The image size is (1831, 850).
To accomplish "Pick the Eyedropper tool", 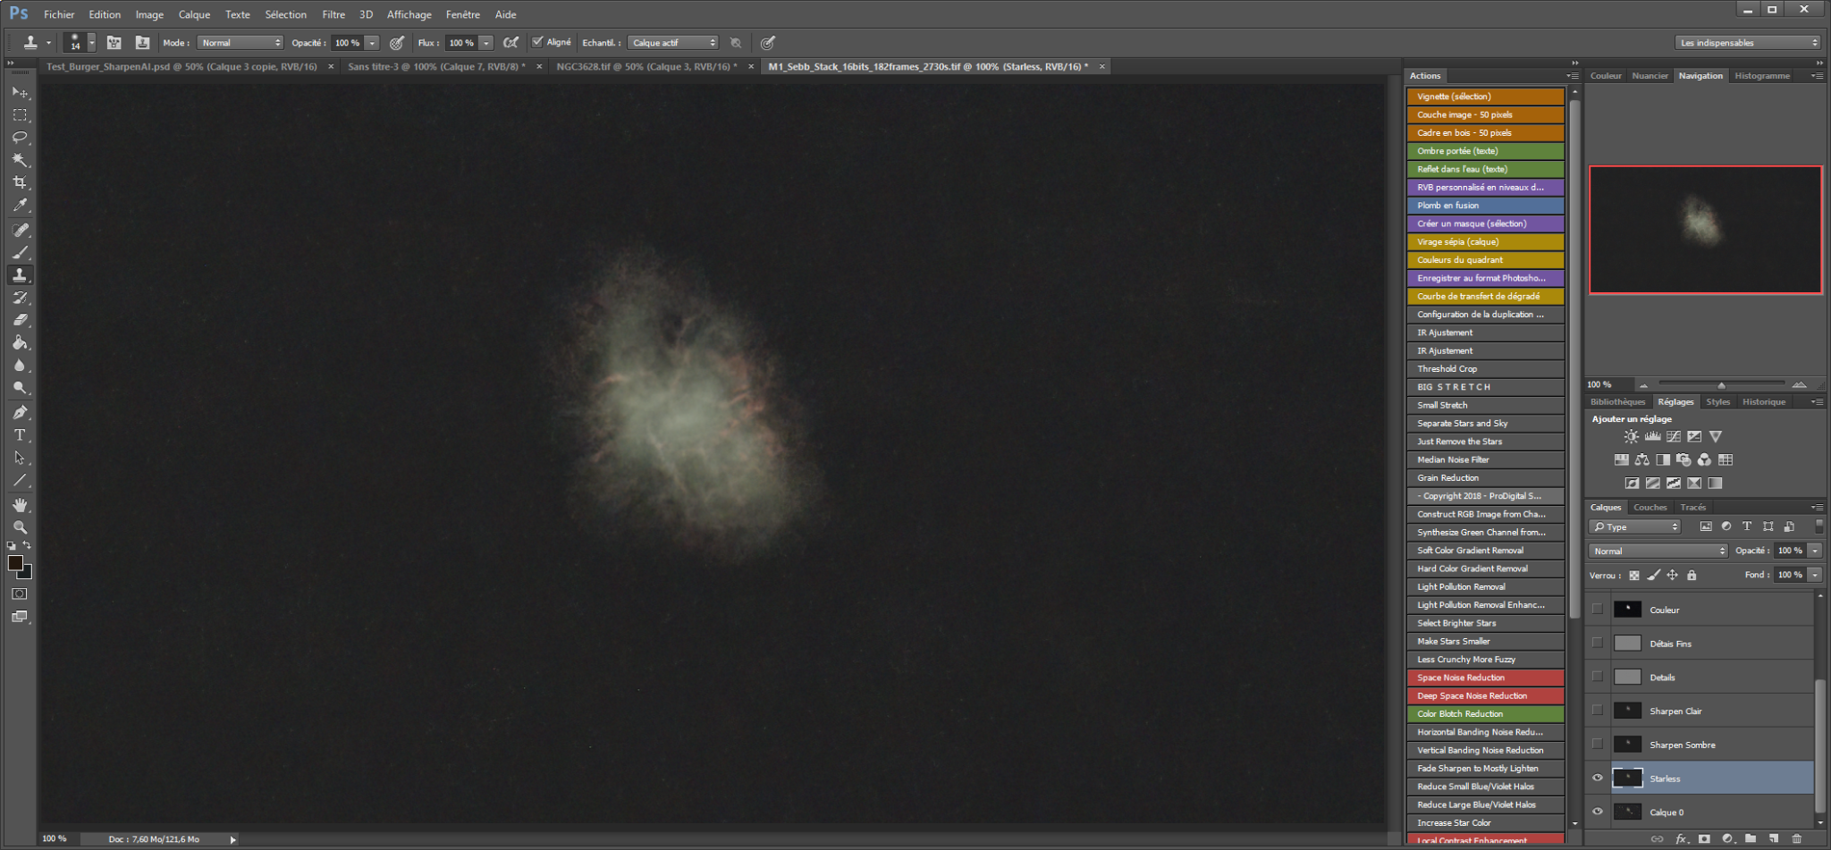I will point(20,206).
